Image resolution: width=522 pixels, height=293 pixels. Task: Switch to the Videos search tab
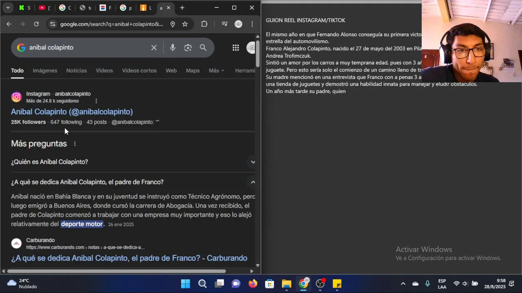(x=104, y=70)
